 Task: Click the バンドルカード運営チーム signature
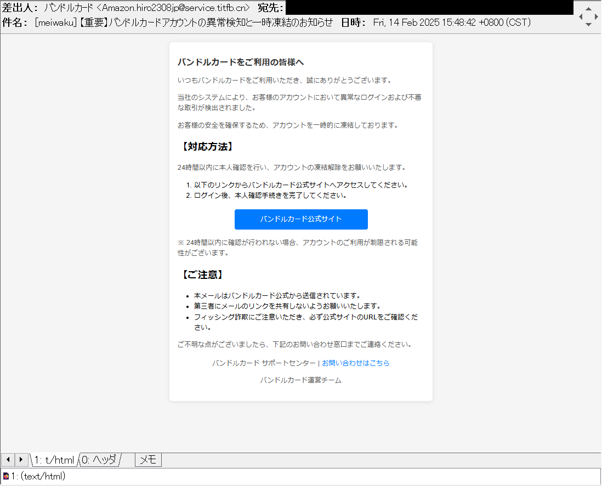pos(301,380)
